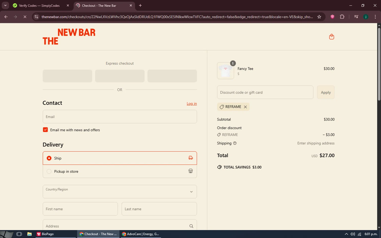Close the Checkout tab
This screenshot has height=238, width=381.
[131, 5]
